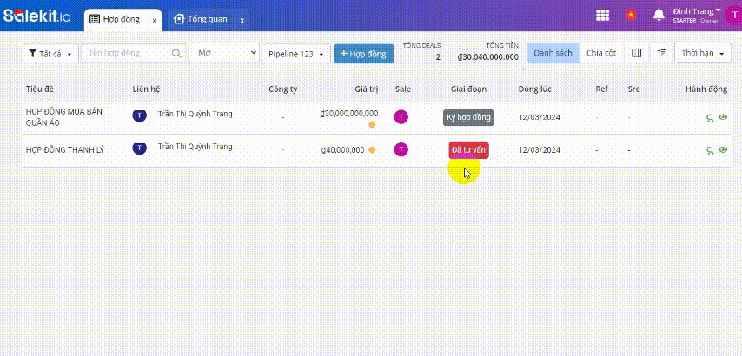The height and width of the screenshot is (356, 742).
Task: Click phone icon for HỢP ĐỒNG MUA BÁN QUẦN ÁO
Action: 710,117
